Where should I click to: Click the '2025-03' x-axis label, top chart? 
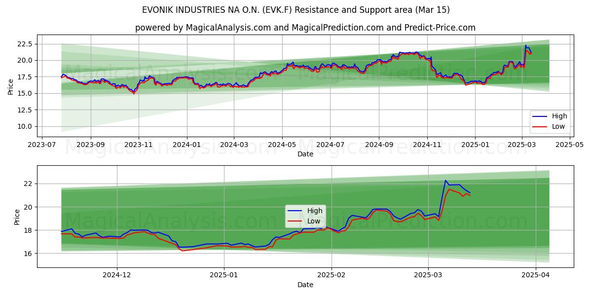pos(521,145)
